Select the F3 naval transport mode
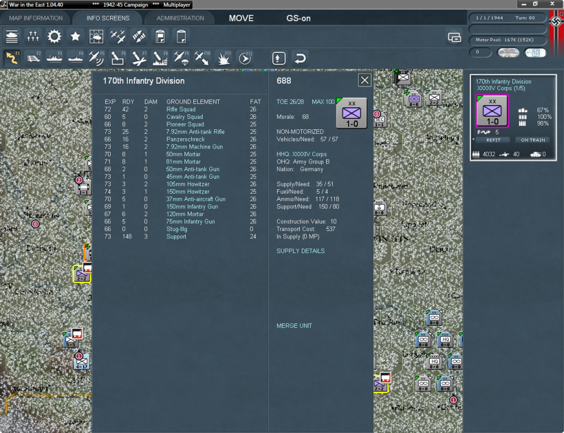The width and height of the screenshot is (564, 433). pos(55,58)
